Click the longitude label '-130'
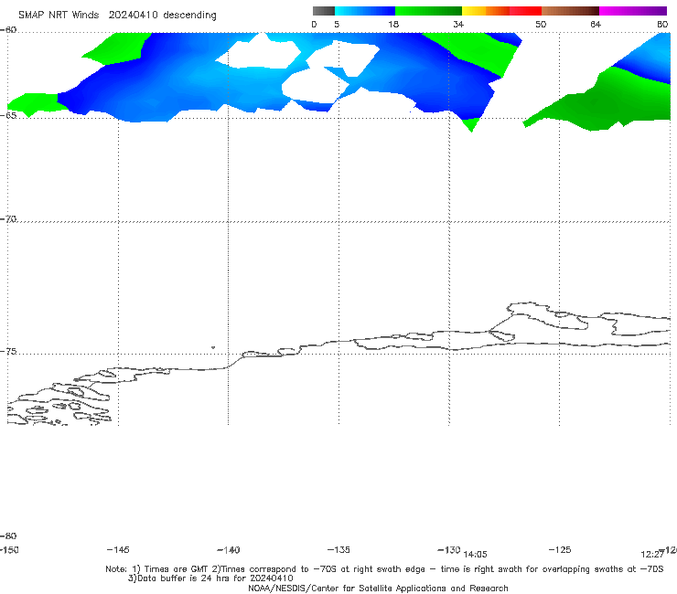Image resolution: width=677 pixels, height=594 pixels. [449, 550]
